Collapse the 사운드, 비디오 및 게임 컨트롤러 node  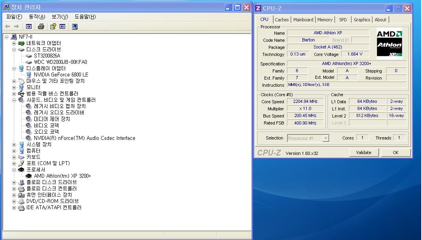[14, 100]
